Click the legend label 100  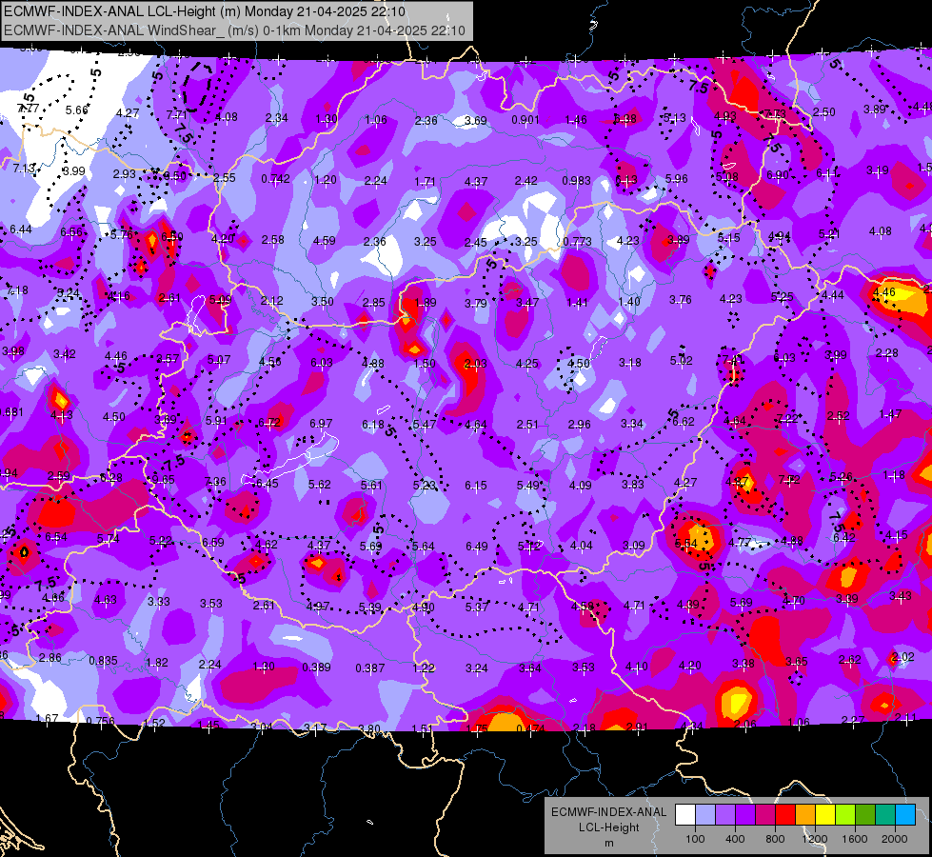click(695, 839)
